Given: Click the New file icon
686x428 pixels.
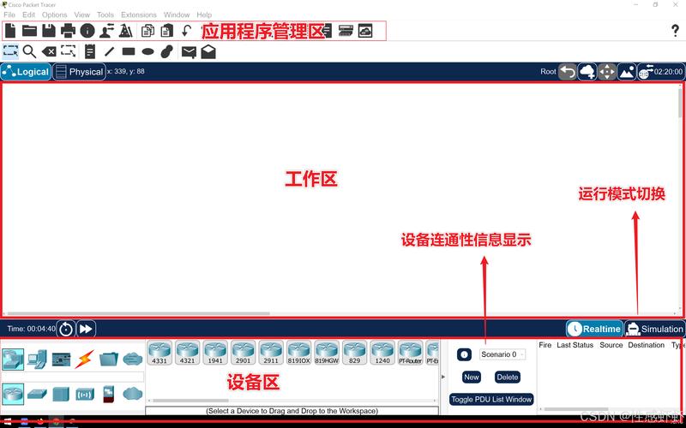Looking at the screenshot, I should tap(10, 31).
